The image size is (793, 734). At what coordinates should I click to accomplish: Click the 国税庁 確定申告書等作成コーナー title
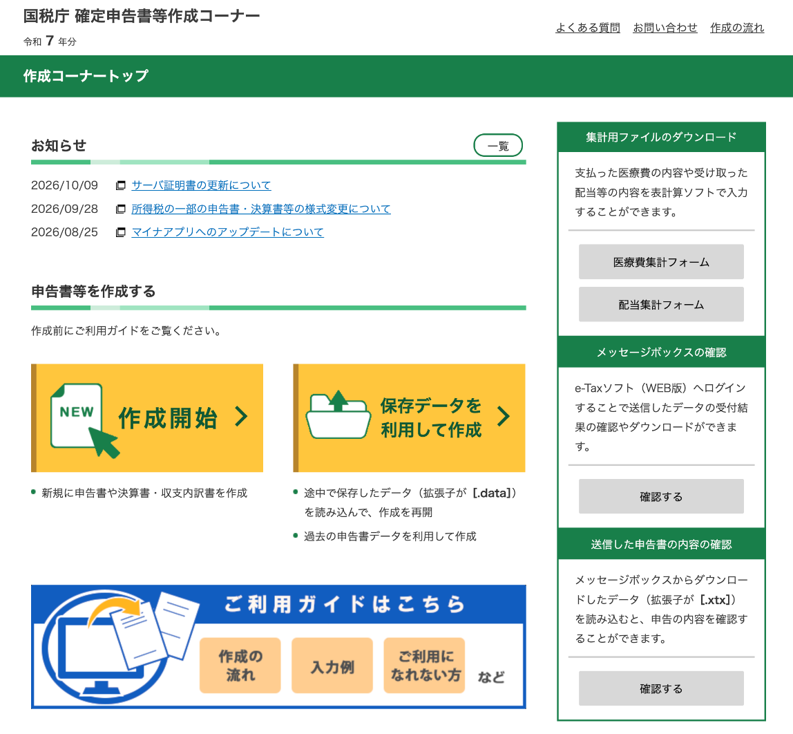142,16
